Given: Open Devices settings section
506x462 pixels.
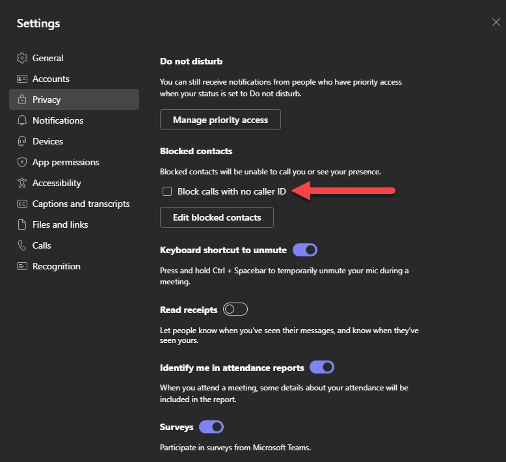Looking at the screenshot, I should [74, 141].
